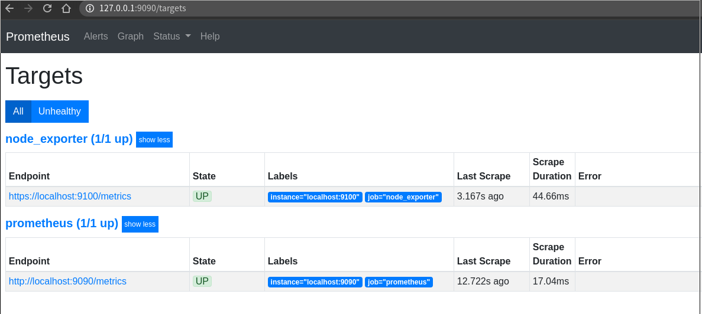Screen dimensions: 702x314
Task: Click the Prometheus brand logo text
Action: coord(38,37)
